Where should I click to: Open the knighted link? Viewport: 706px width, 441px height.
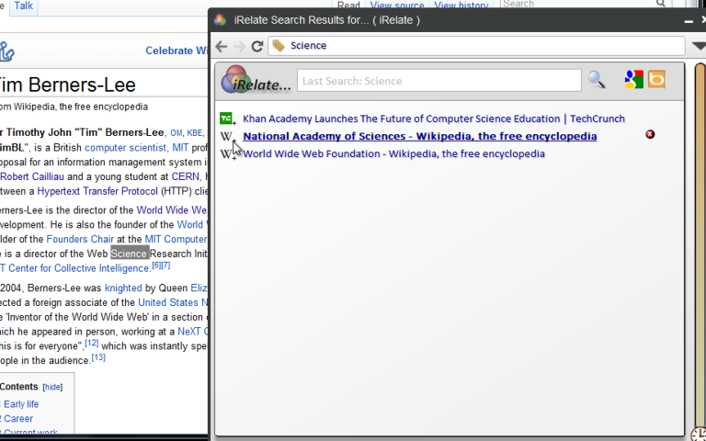(x=123, y=288)
